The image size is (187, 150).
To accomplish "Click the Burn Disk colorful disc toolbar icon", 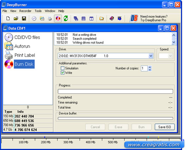I will click(58, 18).
